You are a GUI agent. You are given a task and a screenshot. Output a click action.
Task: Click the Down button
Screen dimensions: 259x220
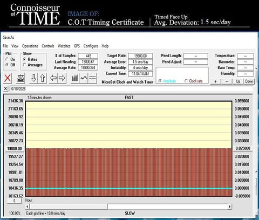[x=249, y=81]
